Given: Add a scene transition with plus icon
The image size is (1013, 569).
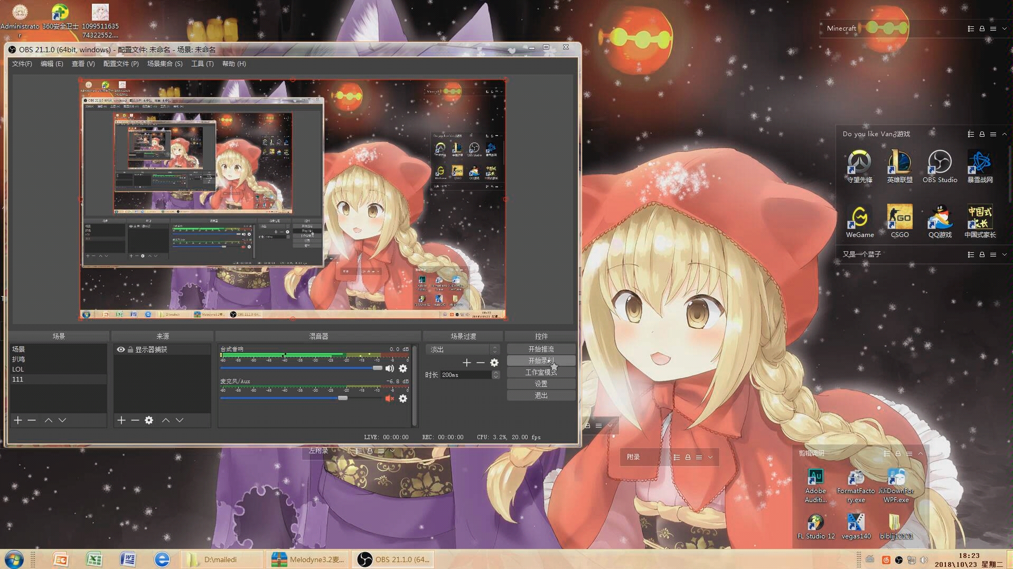Looking at the screenshot, I should 466,363.
